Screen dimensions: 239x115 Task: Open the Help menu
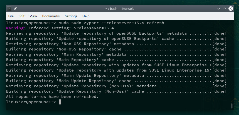(x=86, y=16)
